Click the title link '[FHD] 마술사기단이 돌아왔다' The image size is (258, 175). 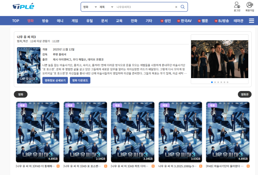[x=225, y=166]
